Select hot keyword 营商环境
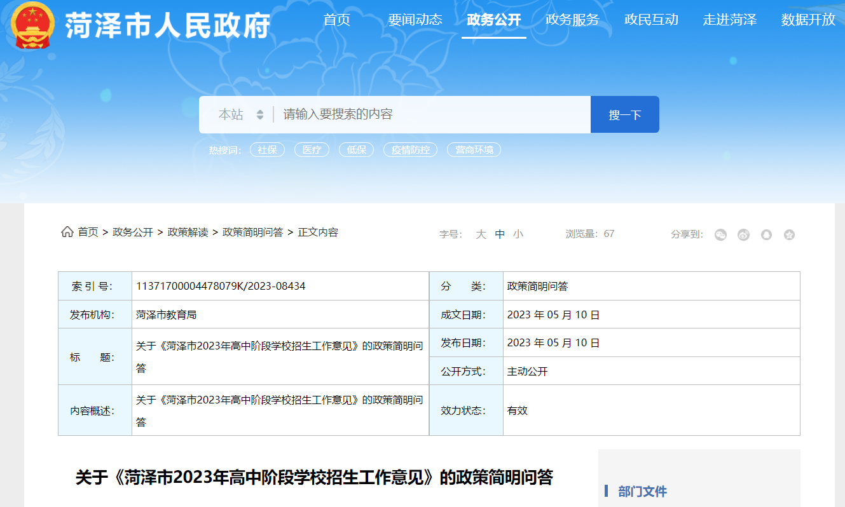 [x=474, y=150]
